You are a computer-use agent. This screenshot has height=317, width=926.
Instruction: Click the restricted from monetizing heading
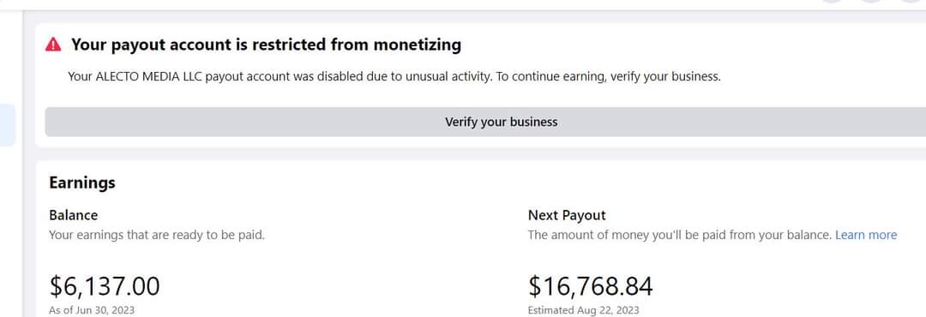(x=267, y=45)
